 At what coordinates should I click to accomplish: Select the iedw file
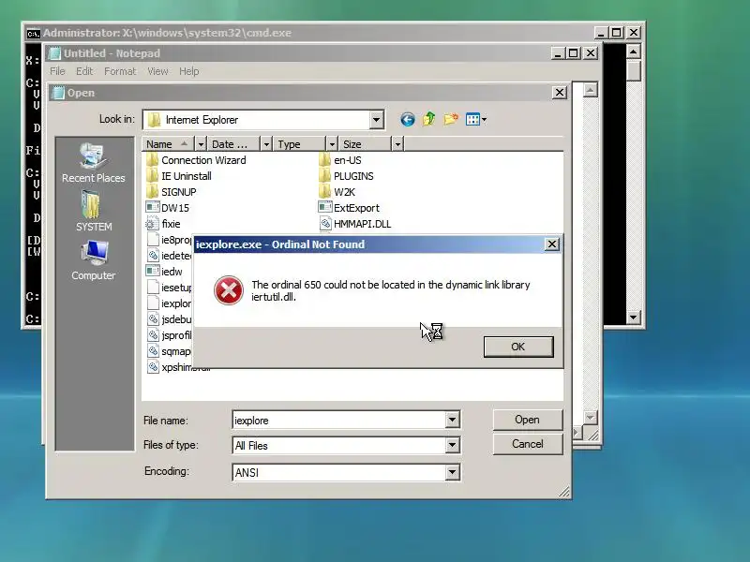click(164, 272)
